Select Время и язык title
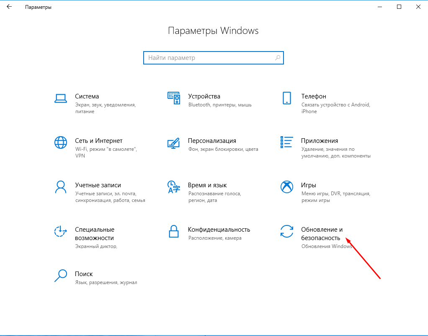The width and height of the screenshot is (428, 336). [x=207, y=185]
